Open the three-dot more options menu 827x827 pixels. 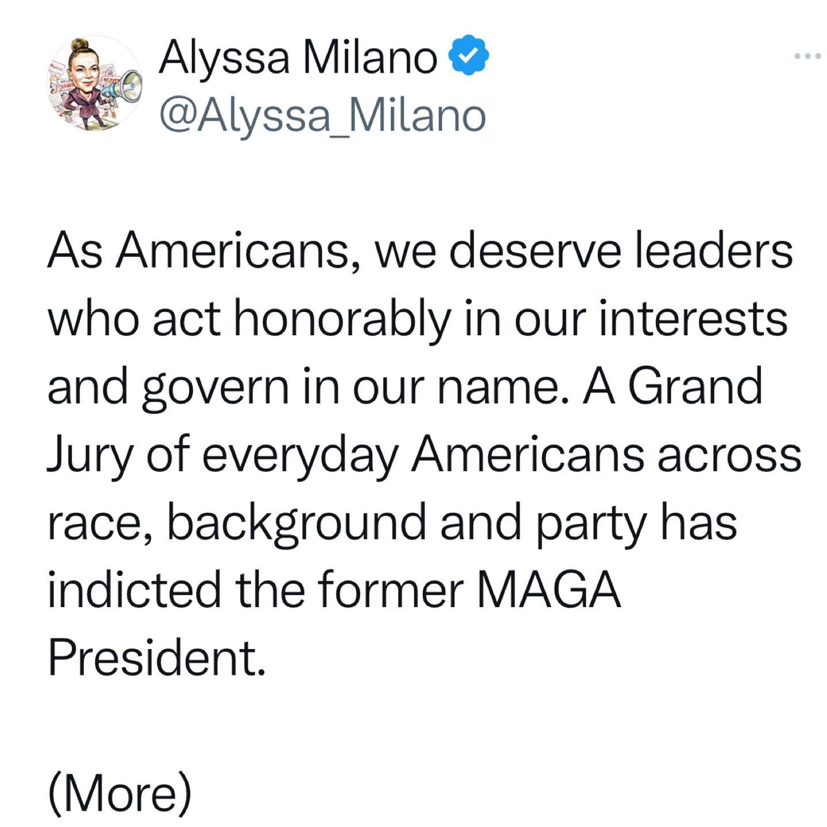pos(807,56)
